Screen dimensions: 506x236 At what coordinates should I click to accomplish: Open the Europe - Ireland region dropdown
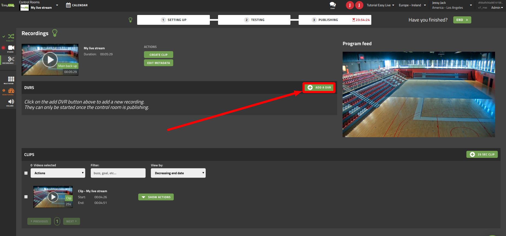coord(412,5)
